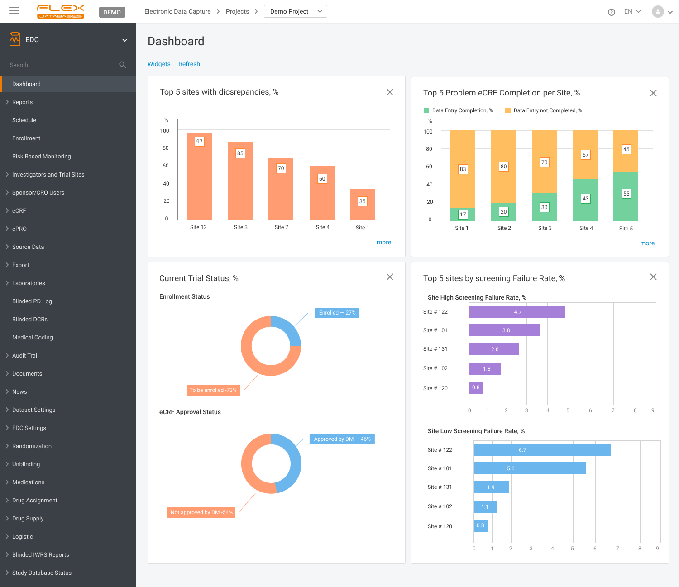Click the Site # 122 purple 4.7 bar
Image resolution: width=679 pixels, height=587 pixels.
point(517,312)
